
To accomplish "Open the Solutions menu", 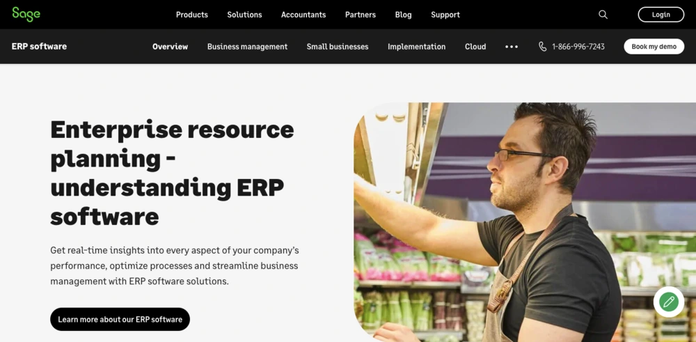I will coord(244,15).
